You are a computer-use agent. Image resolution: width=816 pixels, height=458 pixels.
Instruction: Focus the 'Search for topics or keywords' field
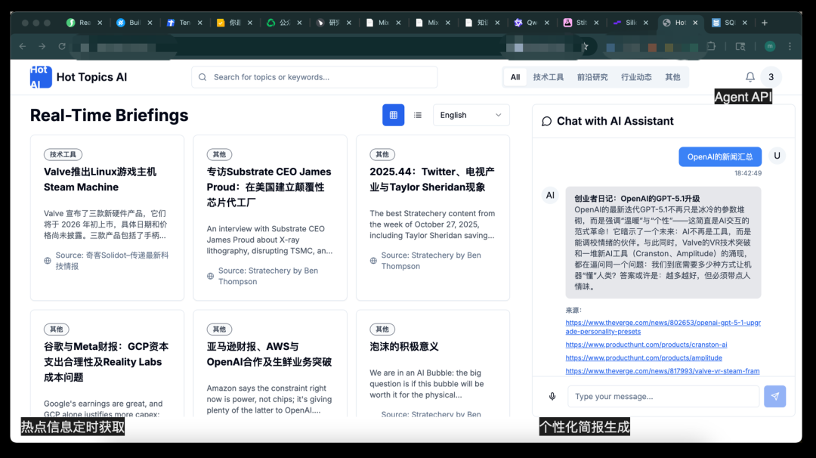[x=314, y=77]
